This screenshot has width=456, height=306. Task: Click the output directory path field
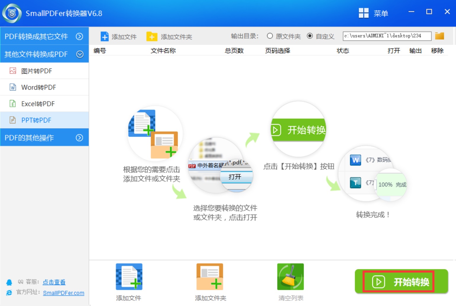coord(387,36)
